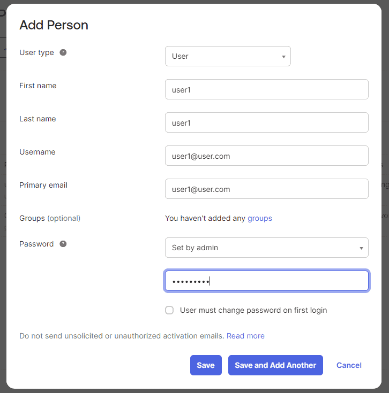
Task: Expand the 'Set by admin' password dropdown
Action: 266,248
